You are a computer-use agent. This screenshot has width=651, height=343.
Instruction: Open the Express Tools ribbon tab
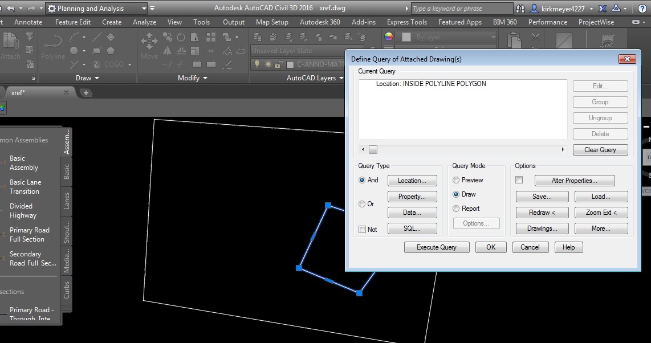coord(406,22)
